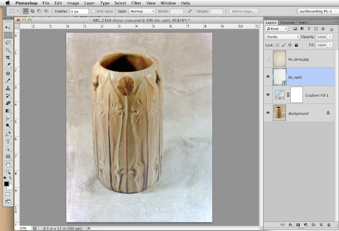Open the Filter menu
This screenshot has height=231, width=339.
point(136,3)
